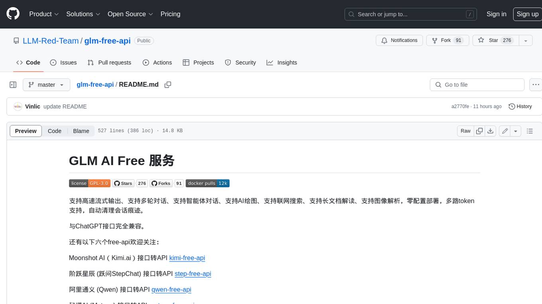Select the Code view toggle
The image size is (542, 304).
(55, 131)
